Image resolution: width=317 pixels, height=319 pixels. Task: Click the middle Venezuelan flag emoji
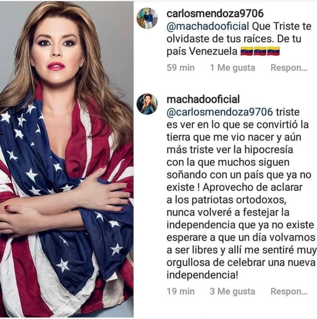[260, 51]
